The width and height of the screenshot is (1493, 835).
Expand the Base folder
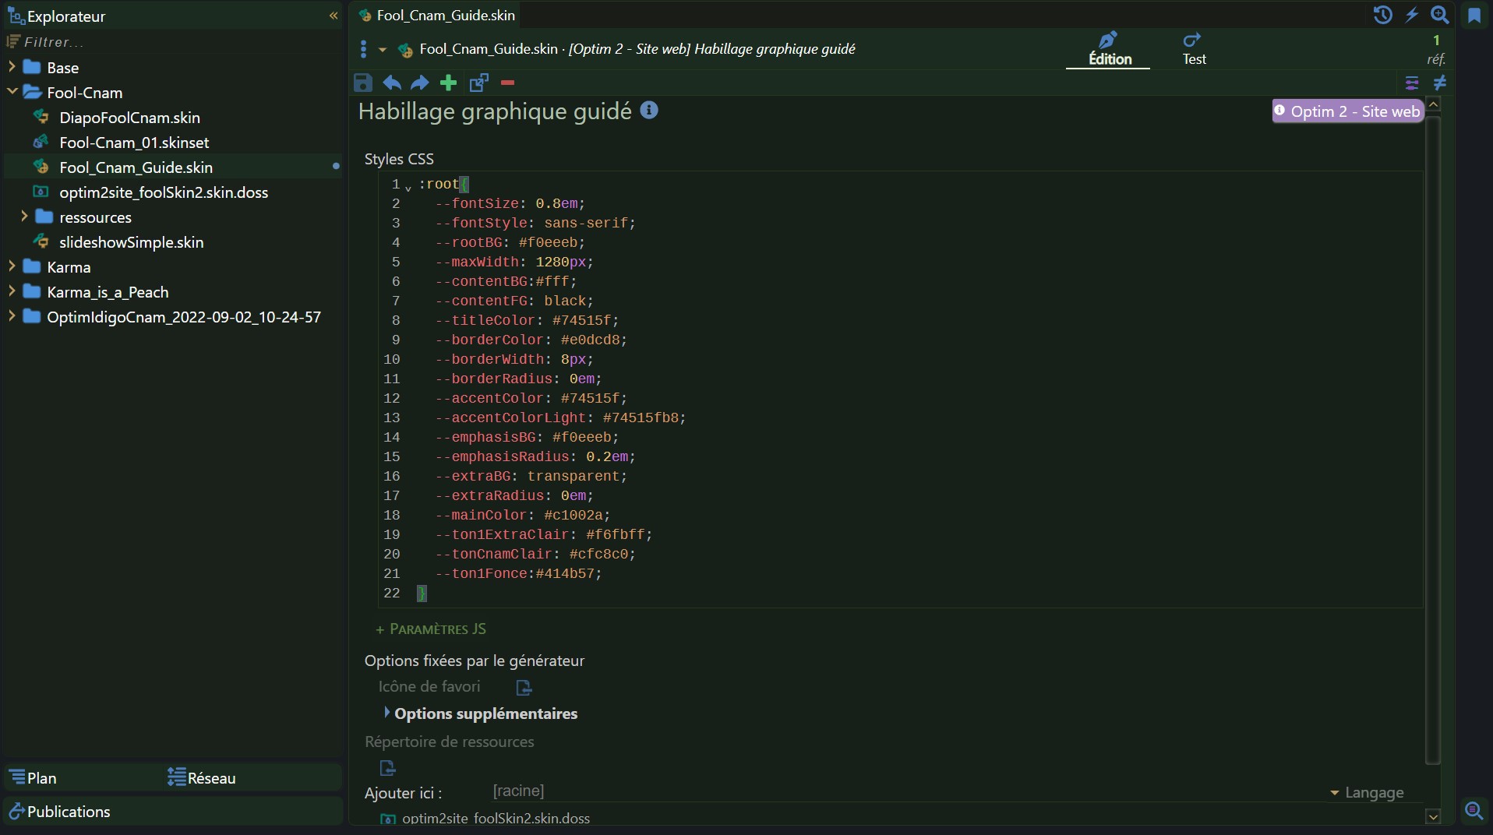pyautogui.click(x=12, y=67)
